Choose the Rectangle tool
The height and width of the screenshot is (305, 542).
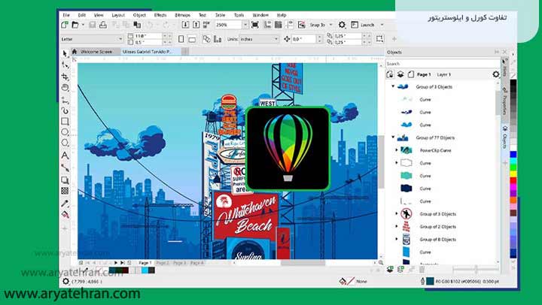coord(65,121)
